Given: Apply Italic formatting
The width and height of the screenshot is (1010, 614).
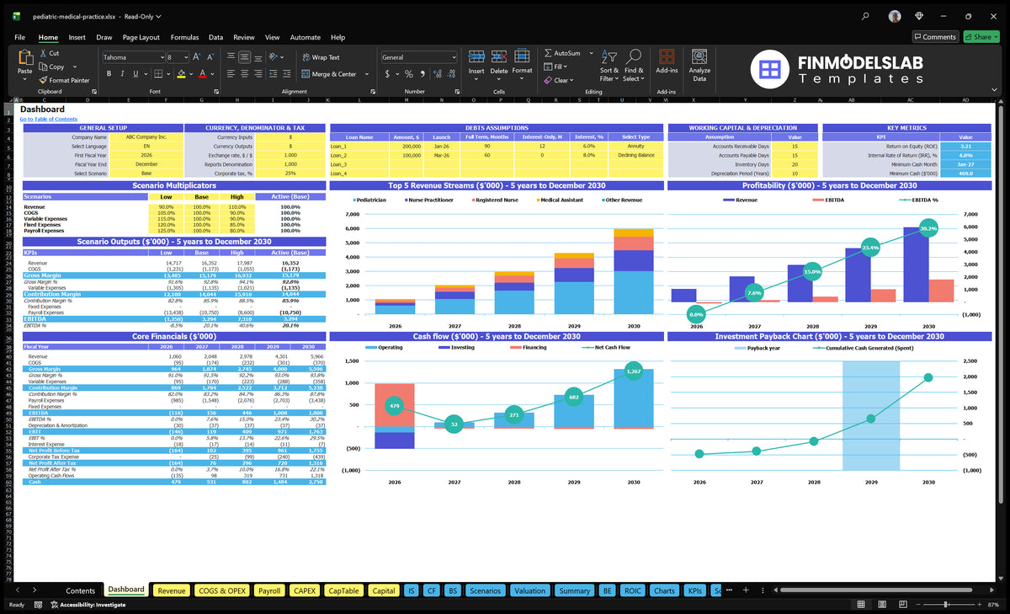Looking at the screenshot, I should point(122,73).
